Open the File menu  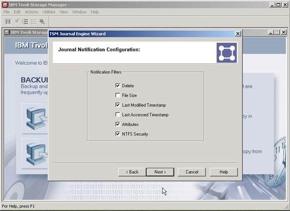[x=6, y=12]
